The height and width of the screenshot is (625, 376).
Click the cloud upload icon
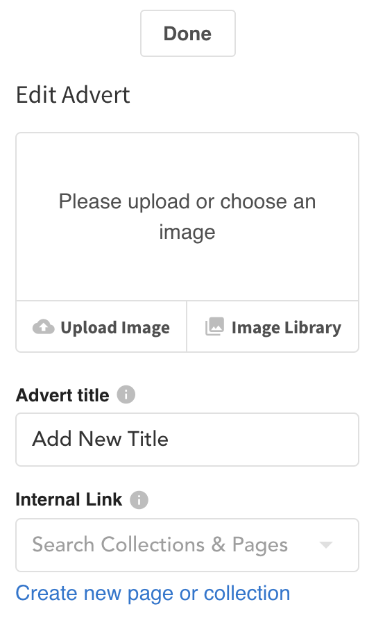(x=44, y=327)
